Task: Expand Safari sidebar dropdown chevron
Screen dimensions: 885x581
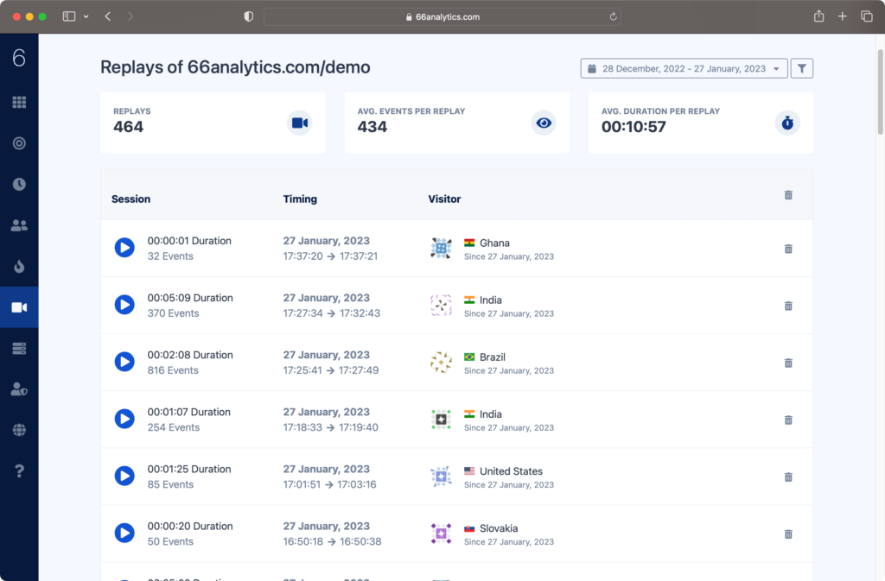Action: click(x=86, y=16)
